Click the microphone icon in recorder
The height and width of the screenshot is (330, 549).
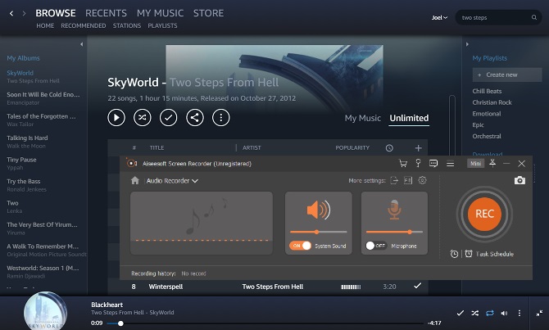[394, 210]
